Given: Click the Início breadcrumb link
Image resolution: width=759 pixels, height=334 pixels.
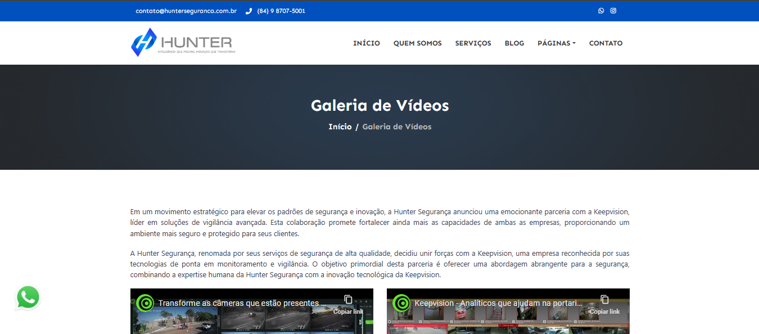Looking at the screenshot, I should click(340, 127).
